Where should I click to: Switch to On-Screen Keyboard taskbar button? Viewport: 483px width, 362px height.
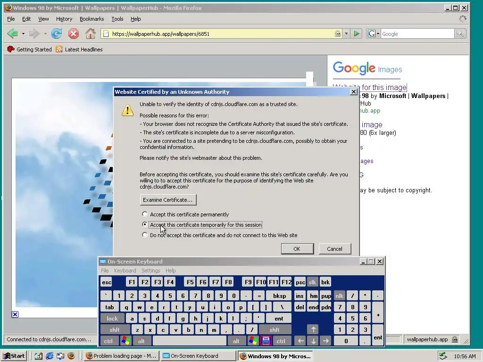tap(199, 356)
